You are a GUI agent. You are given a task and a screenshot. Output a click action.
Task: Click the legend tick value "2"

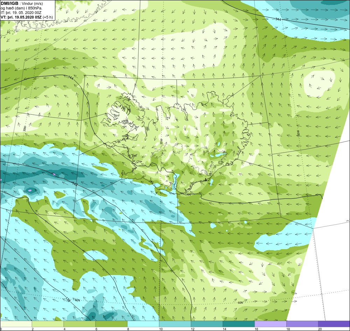(x=33, y=329)
